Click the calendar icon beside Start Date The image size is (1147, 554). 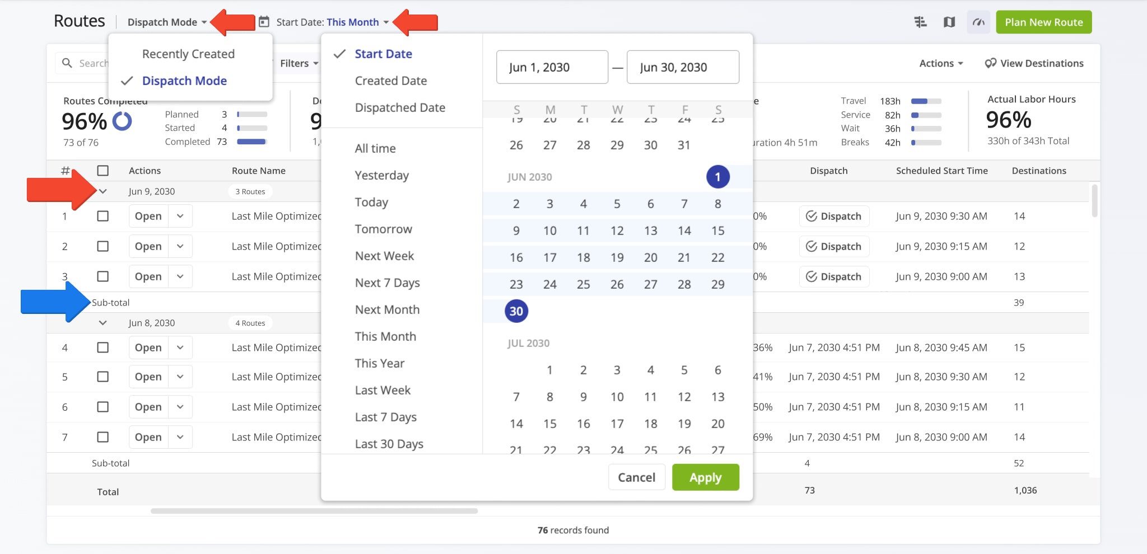(264, 22)
